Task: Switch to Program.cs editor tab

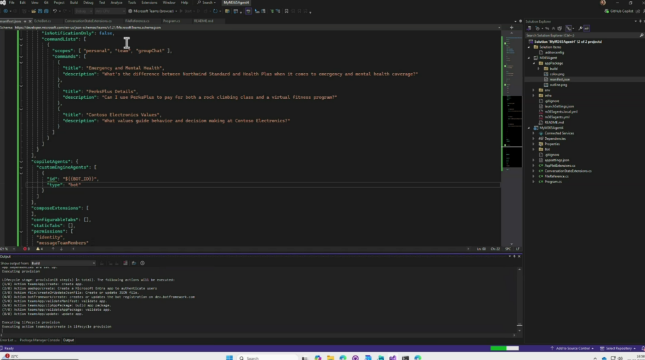Action: click(171, 21)
